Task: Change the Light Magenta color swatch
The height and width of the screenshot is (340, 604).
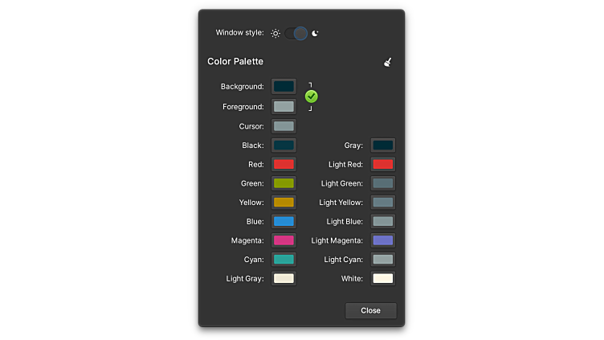Action: tap(383, 240)
